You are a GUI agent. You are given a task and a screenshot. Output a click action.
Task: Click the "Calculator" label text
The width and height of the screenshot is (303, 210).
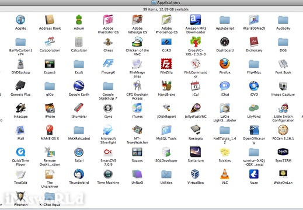[x=79, y=50]
